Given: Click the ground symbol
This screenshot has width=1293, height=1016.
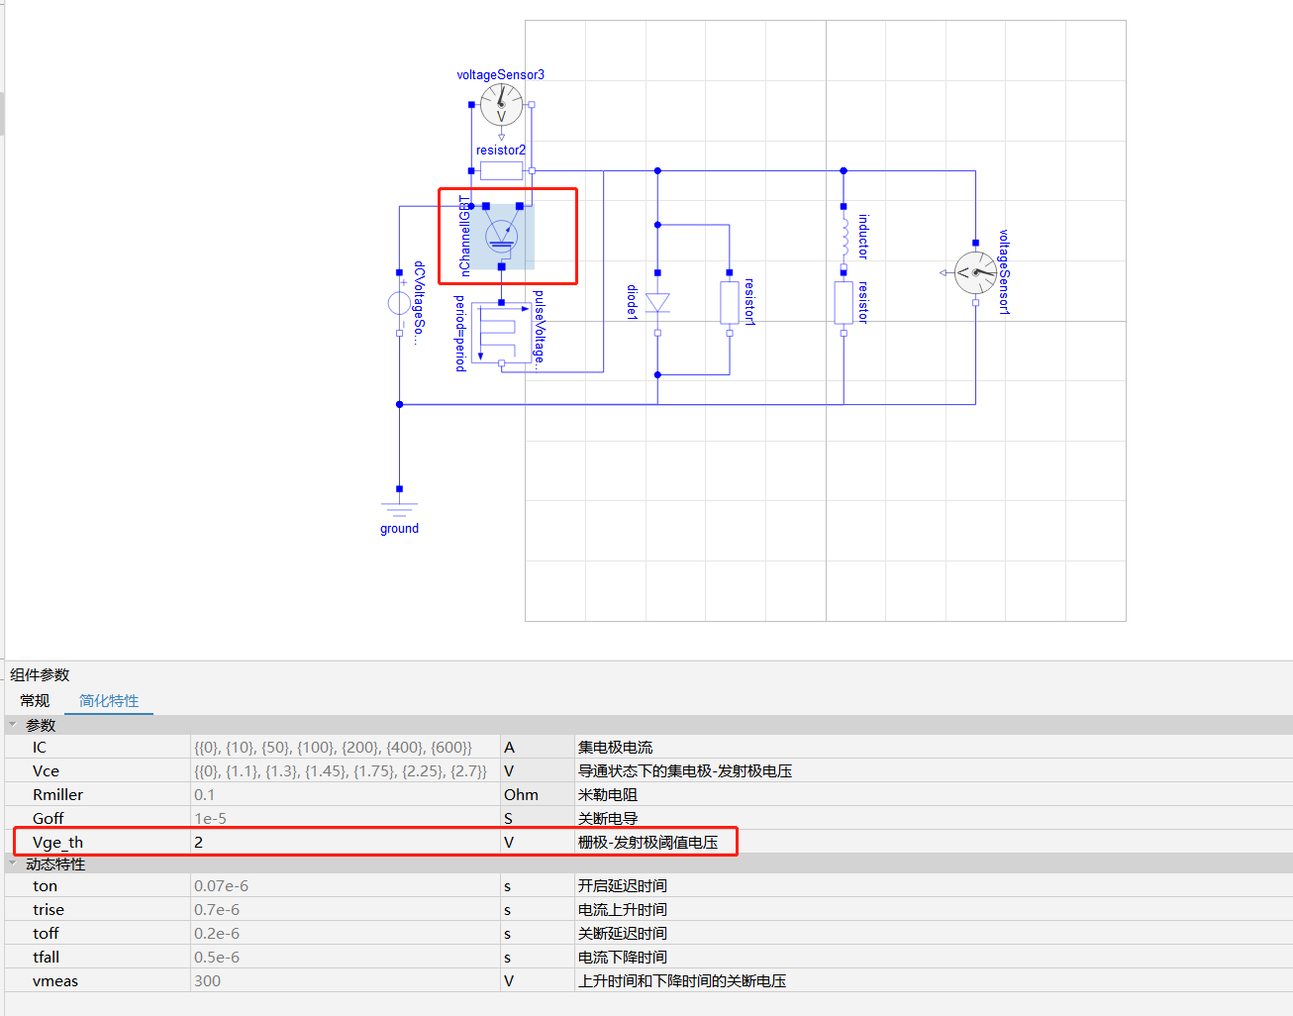Looking at the screenshot, I should pyautogui.click(x=399, y=510).
